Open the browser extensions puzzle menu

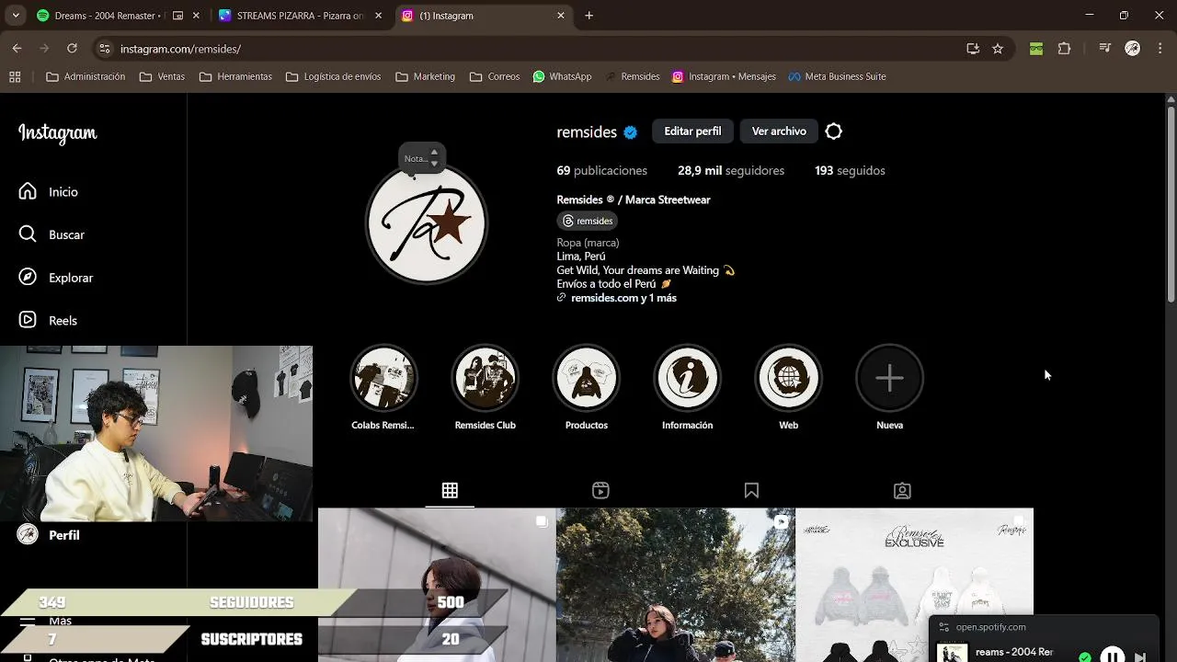(x=1064, y=49)
